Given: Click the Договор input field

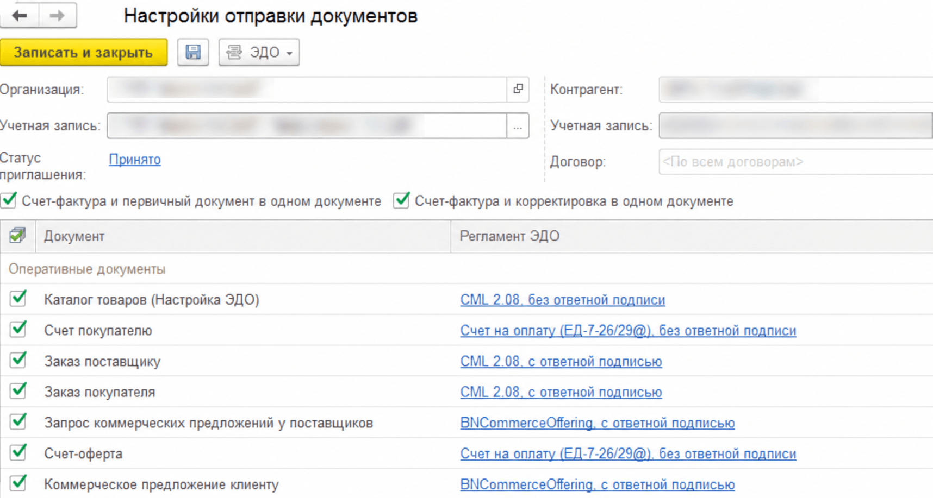Looking at the screenshot, I should pyautogui.click(x=796, y=162).
